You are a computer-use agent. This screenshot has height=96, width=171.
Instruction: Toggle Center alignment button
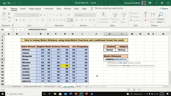pyautogui.click(x=53, y=20)
